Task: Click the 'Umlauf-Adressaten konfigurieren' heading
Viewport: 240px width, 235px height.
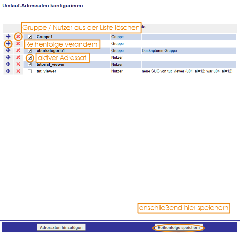Action: tap(43, 6)
